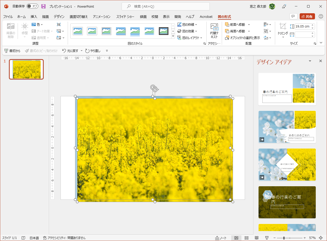The image size is (327, 241).
Task: Close the デザイン アイデア pane
Action: tap(321, 61)
